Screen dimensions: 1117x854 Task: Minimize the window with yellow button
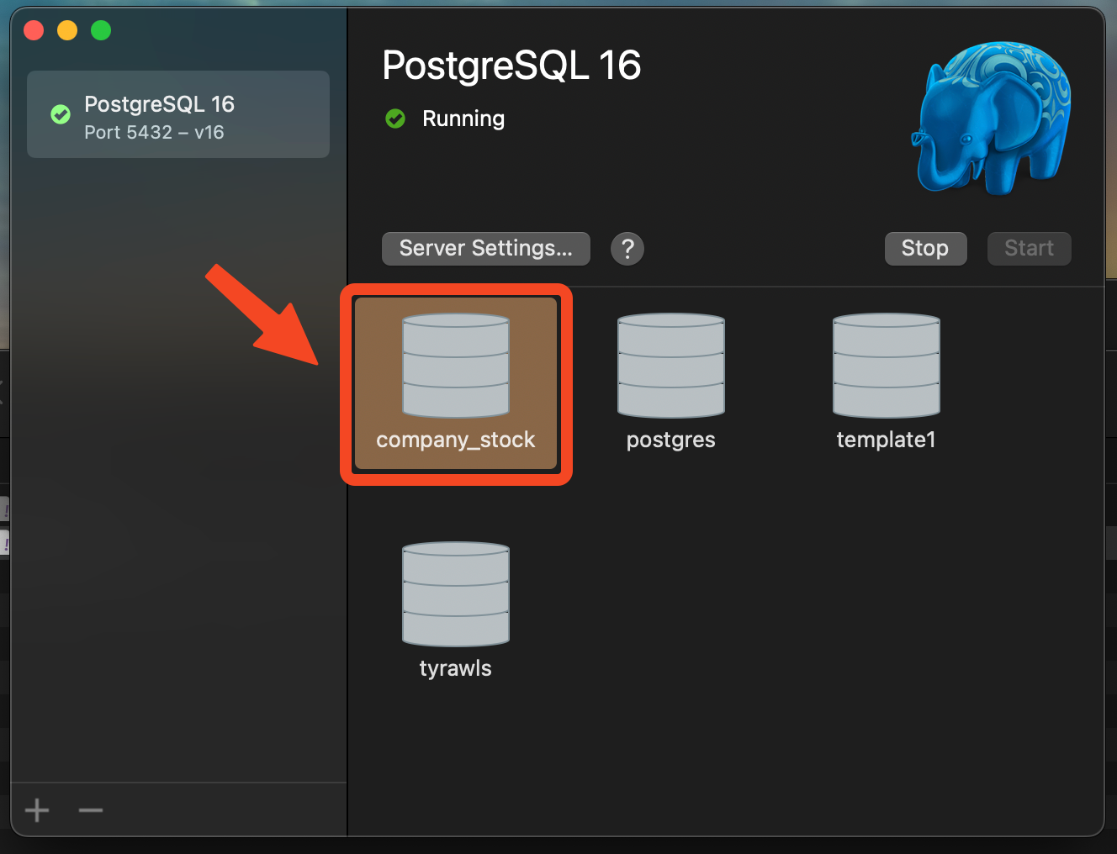pyautogui.click(x=67, y=30)
